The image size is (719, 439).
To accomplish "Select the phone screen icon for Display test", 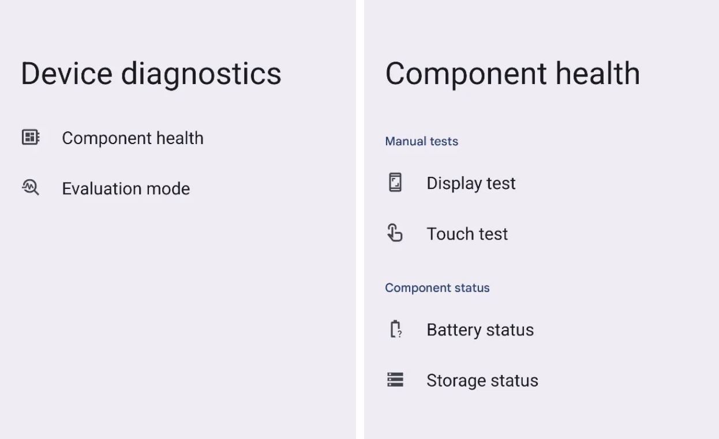I will point(396,183).
